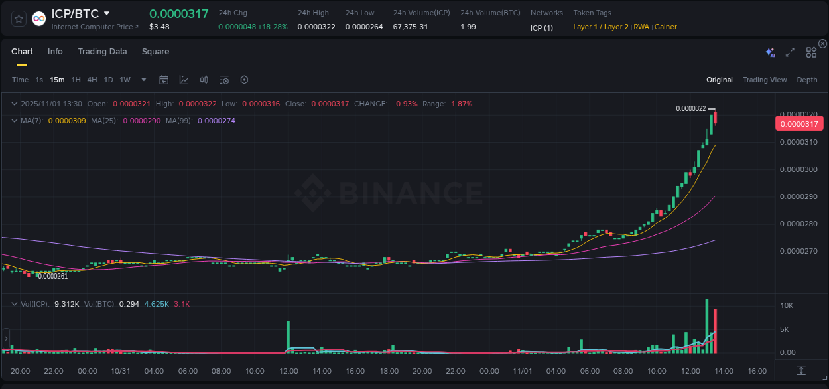Select the 1D timeframe

coord(108,80)
